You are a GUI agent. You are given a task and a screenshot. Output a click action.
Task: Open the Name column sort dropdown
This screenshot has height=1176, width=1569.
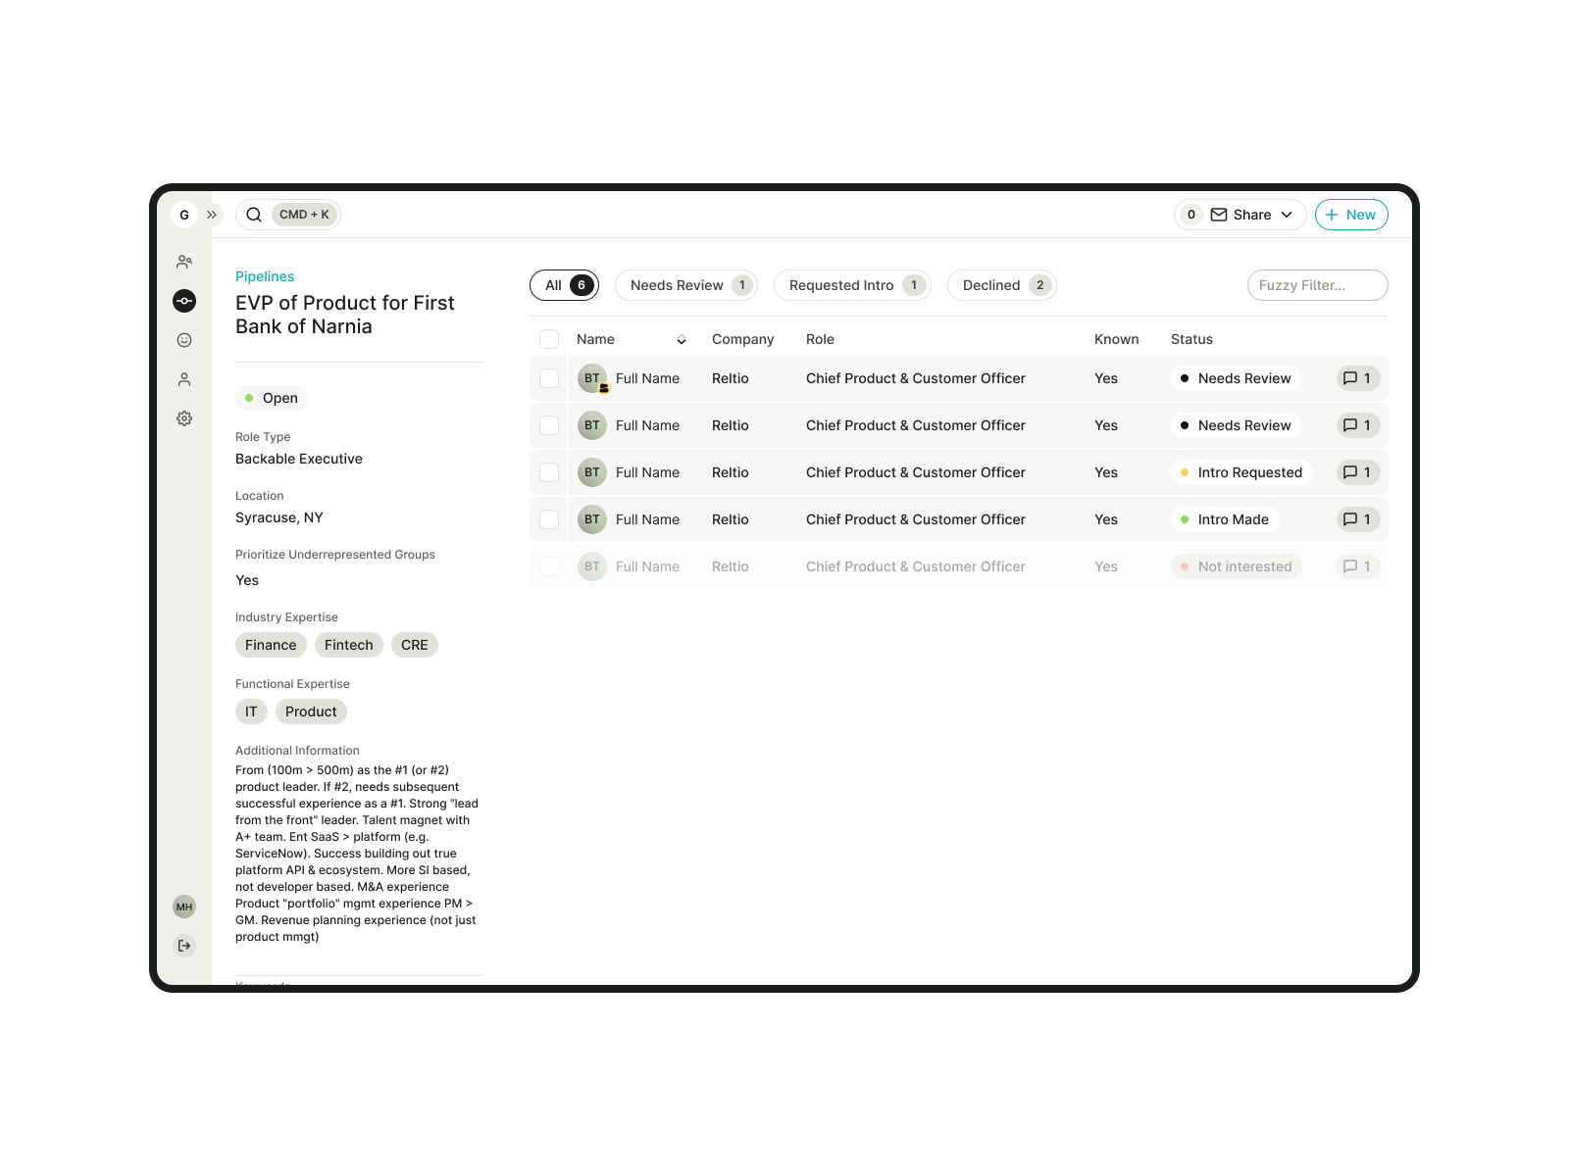click(682, 339)
